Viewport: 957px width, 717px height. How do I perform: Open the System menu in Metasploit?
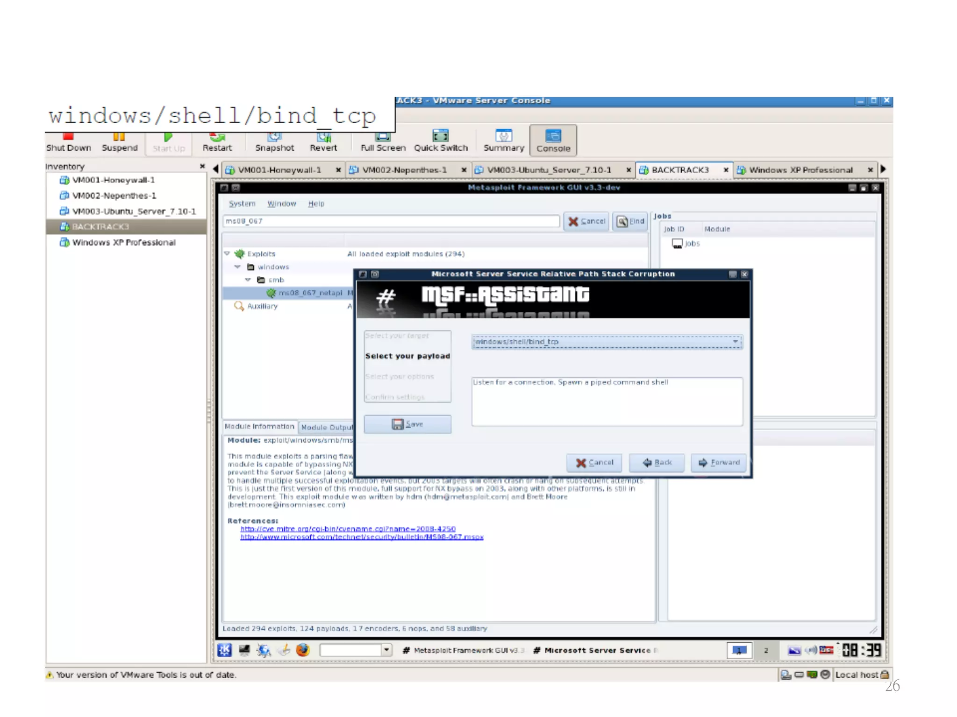click(242, 204)
